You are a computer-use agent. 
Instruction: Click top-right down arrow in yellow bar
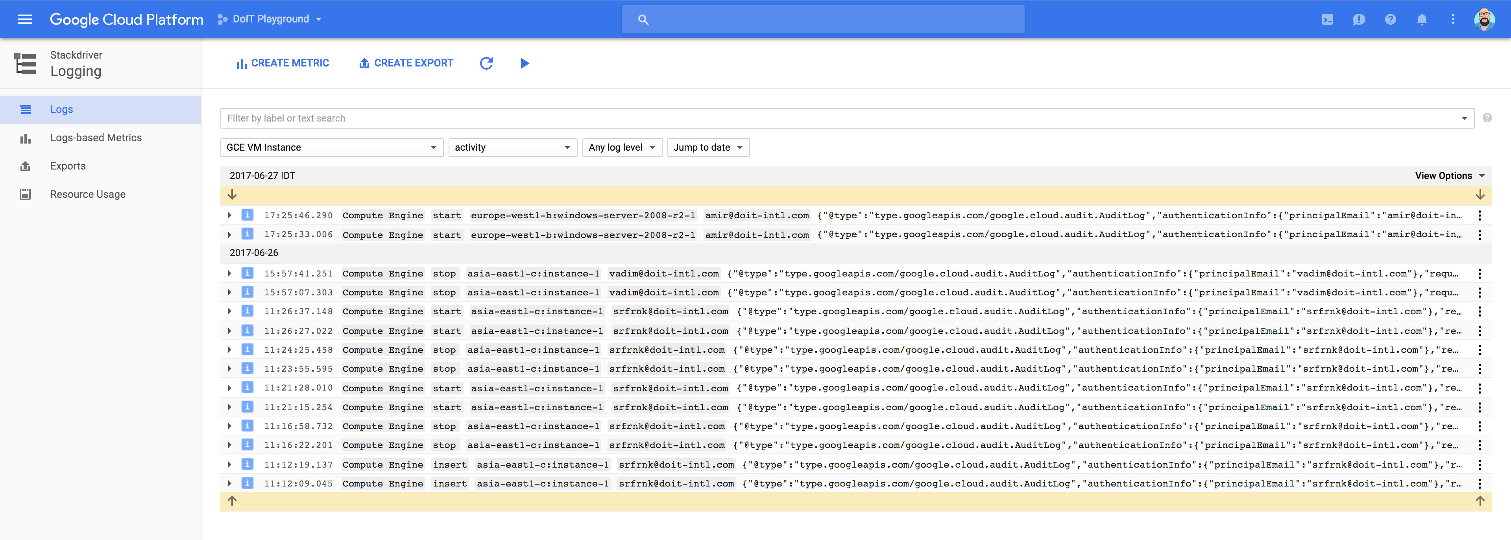pos(1480,195)
